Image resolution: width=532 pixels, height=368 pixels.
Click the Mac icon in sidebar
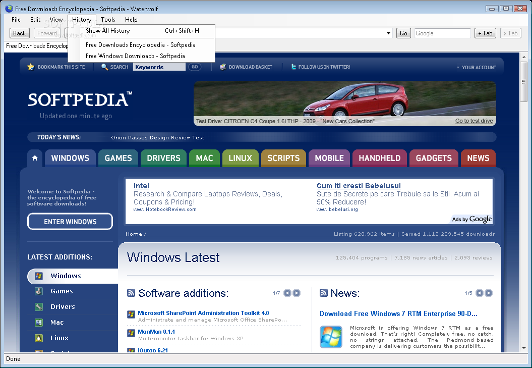pyautogui.click(x=39, y=323)
